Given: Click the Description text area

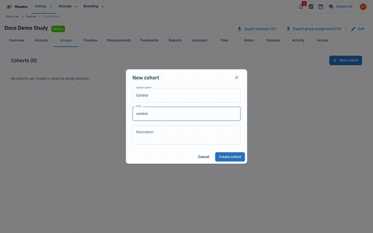Looking at the screenshot, I should pos(186,135).
